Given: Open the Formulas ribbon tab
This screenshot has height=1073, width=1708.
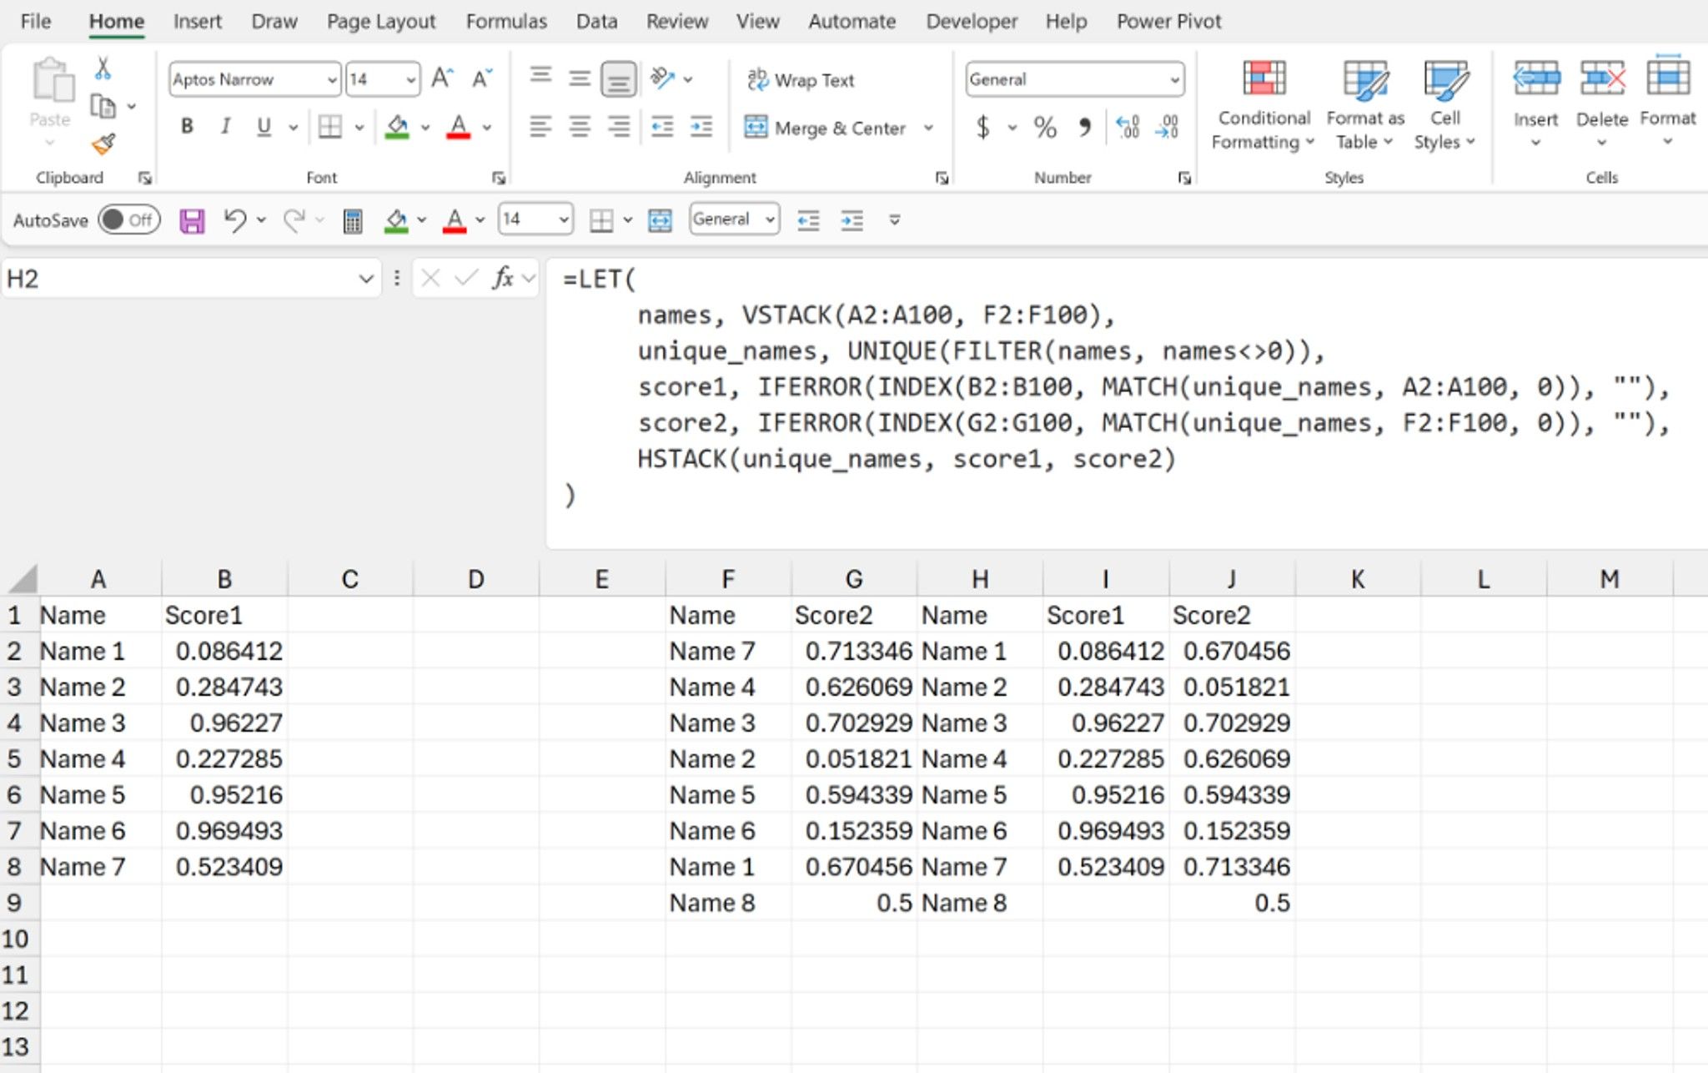Looking at the screenshot, I should pos(506,21).
